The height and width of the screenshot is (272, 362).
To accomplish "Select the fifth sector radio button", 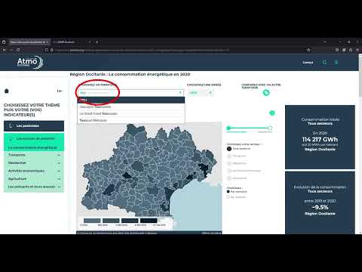I will (x=229, y=178).
